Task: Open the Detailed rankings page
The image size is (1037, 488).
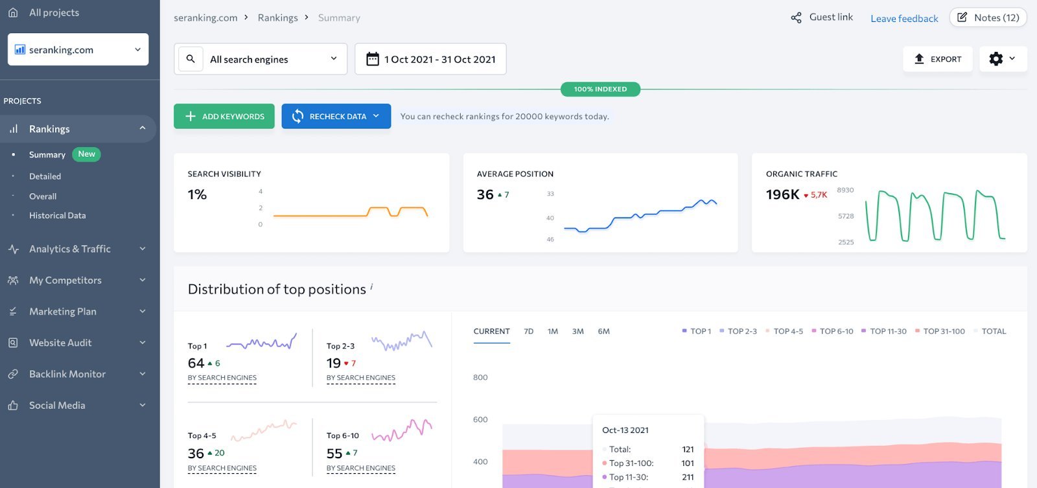Action: 45,176
